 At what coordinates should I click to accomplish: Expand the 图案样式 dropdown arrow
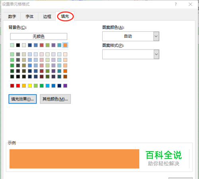tap(156, 54)
